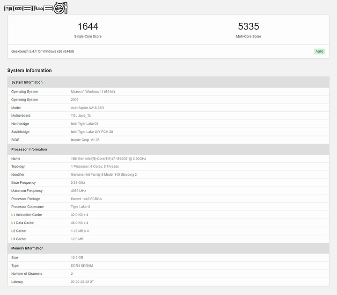The width and height of the screenshot is (337, 295).
Task: Select Socket 1449 FCBGA value
Action: click(86, 199)
